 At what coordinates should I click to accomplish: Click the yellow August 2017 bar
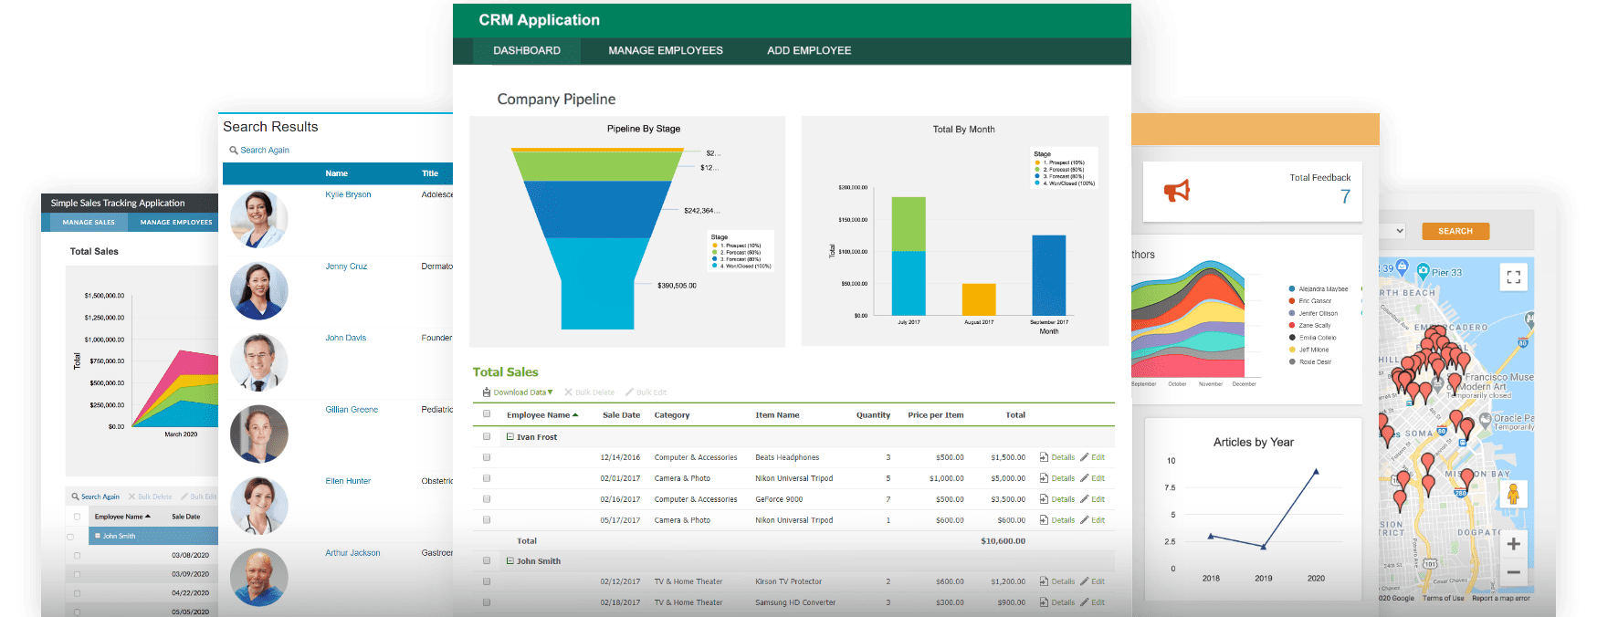[x=978, y=299]
